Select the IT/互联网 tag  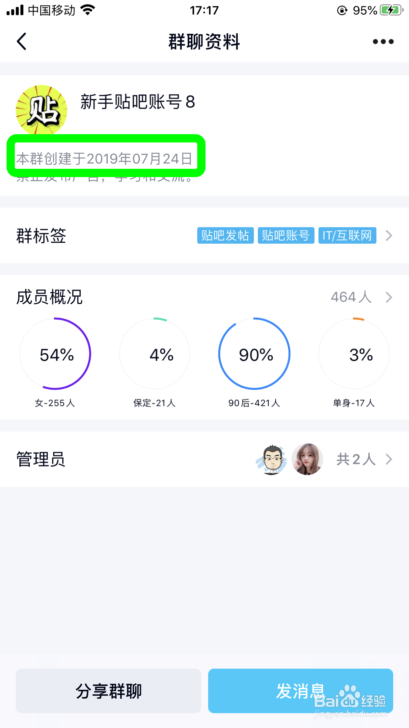(347, 236)
